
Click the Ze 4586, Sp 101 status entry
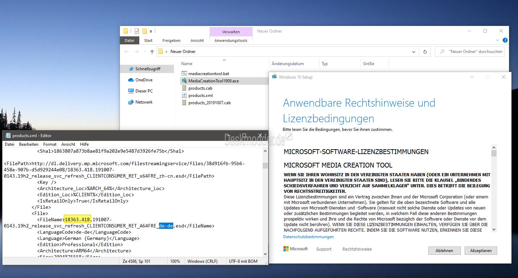click(137, 261)
